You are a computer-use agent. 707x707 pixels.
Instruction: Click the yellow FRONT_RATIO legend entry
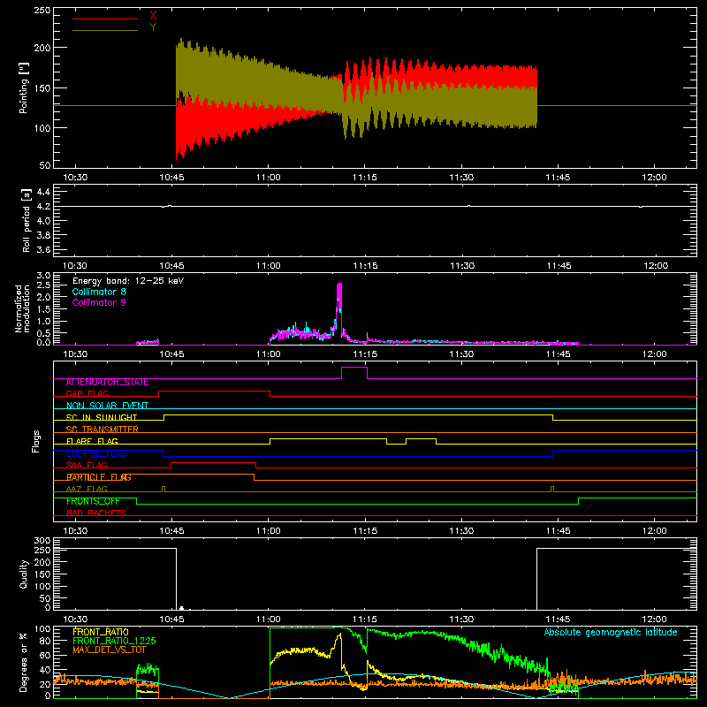(101, 632)
